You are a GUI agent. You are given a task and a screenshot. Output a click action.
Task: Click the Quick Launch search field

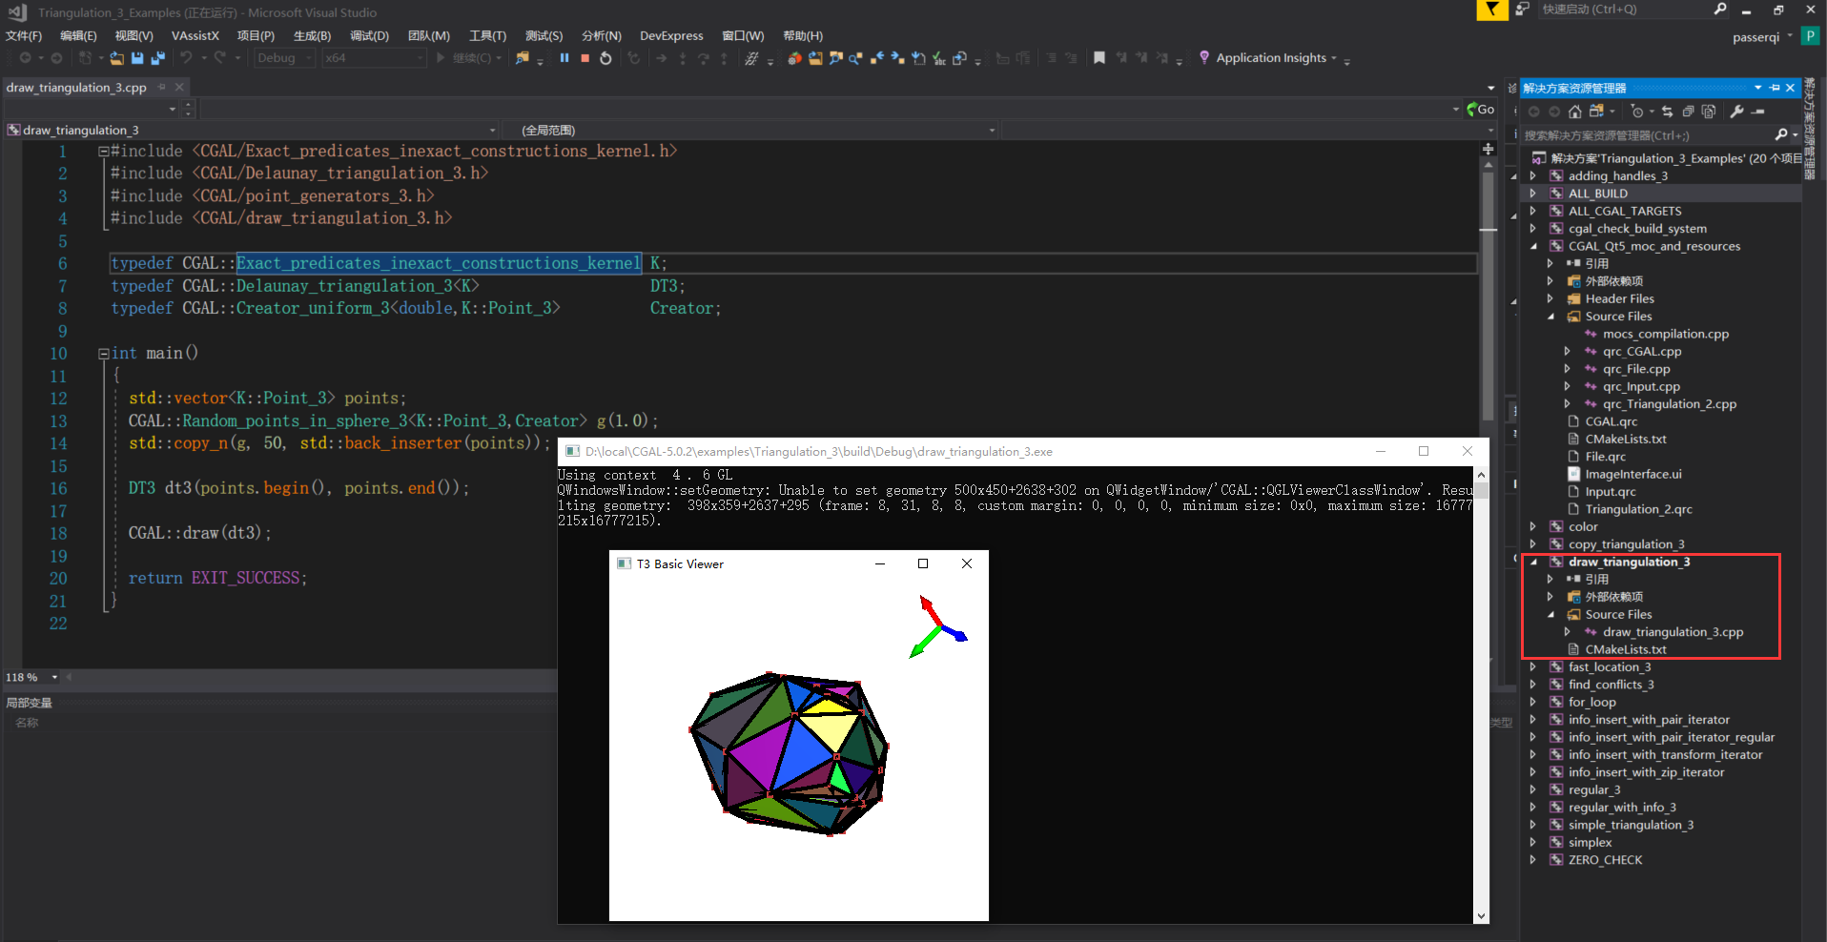click(1626, 10)
